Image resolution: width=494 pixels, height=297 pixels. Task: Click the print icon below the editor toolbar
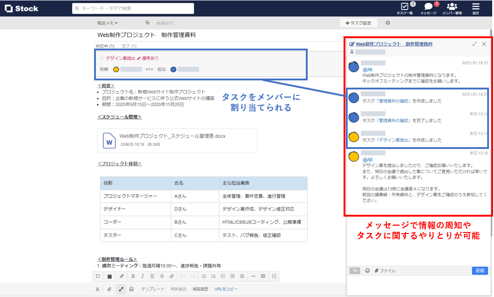(x=131, y=288)
